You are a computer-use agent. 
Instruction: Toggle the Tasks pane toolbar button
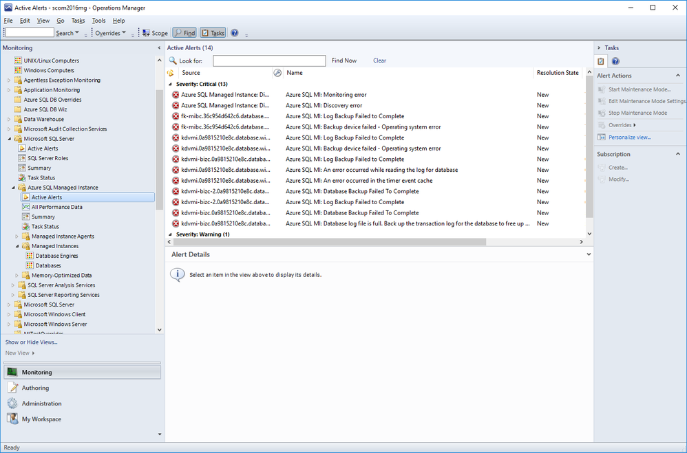click(x=213, y=33)
